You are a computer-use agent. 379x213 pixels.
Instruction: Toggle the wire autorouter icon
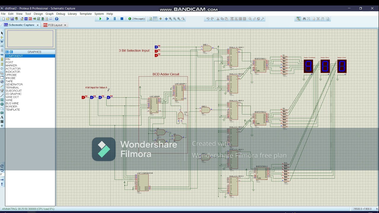coord(298,19)
